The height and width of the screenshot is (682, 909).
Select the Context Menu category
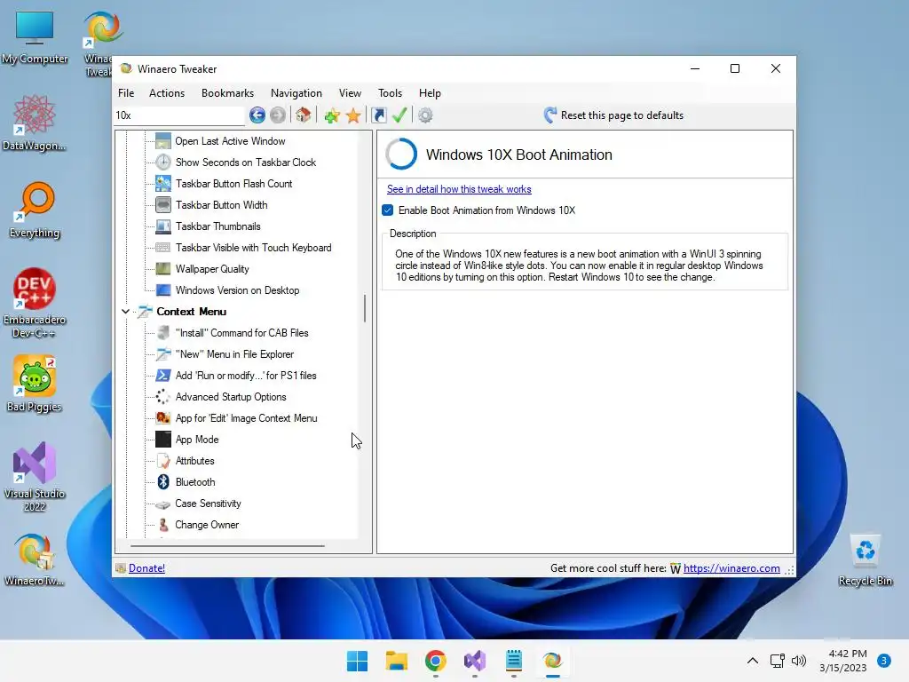pyautogui.click(x=192, y=312)
